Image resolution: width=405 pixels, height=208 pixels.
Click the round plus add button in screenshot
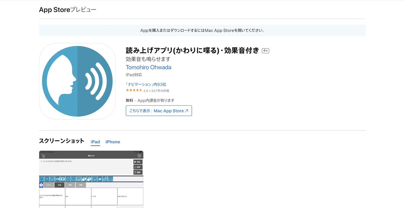(x=41, y=185)
